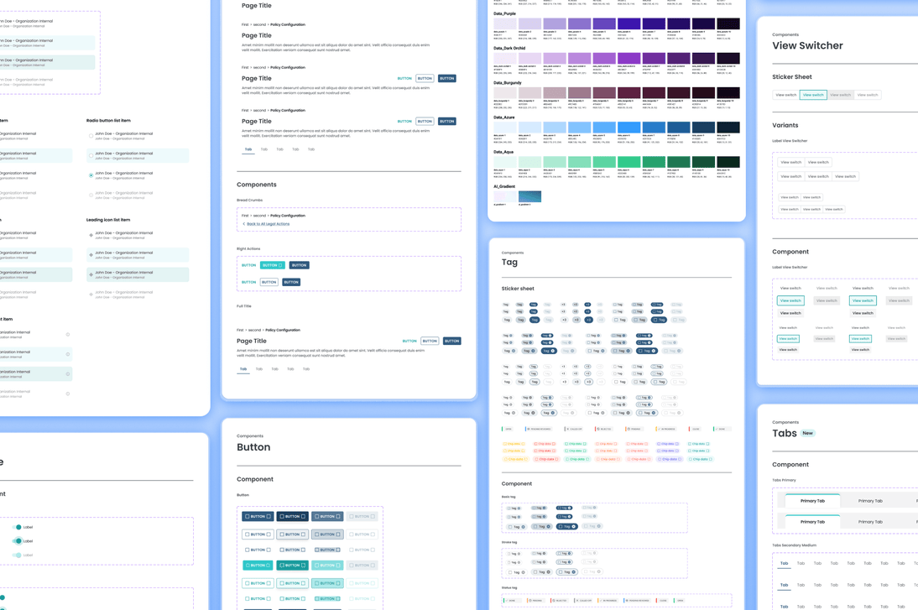Click the first teal filled BUTTON in the Button component grid
The image size is (918, 610).
pos(258,566)
